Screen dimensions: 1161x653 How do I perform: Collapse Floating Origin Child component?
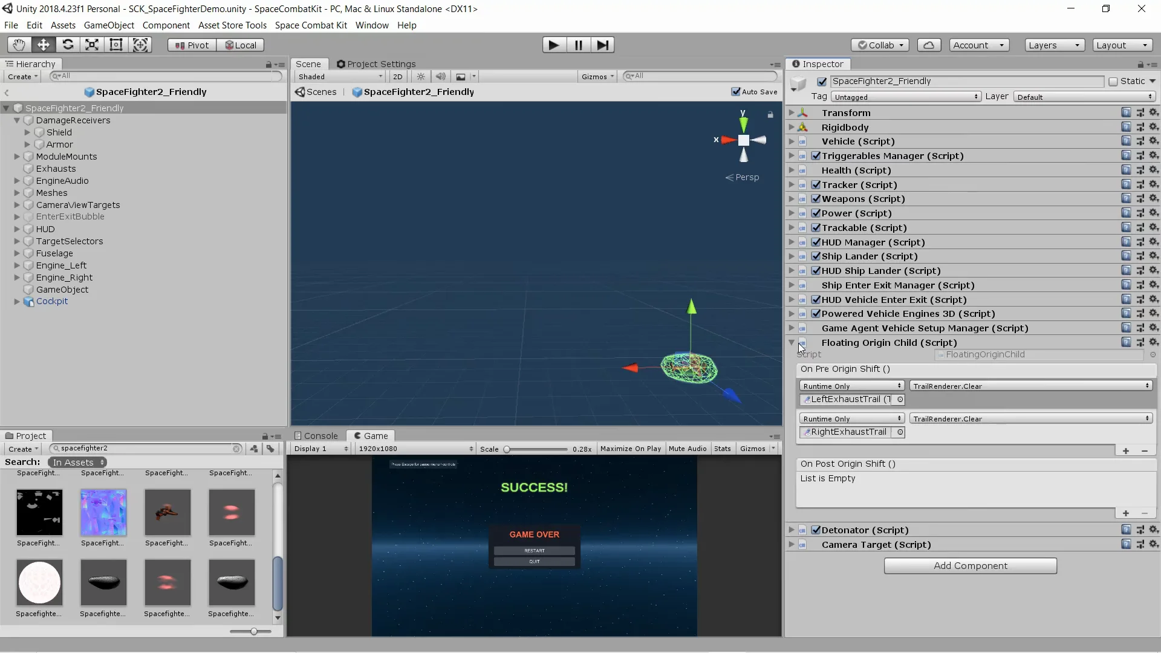[792, 343]
